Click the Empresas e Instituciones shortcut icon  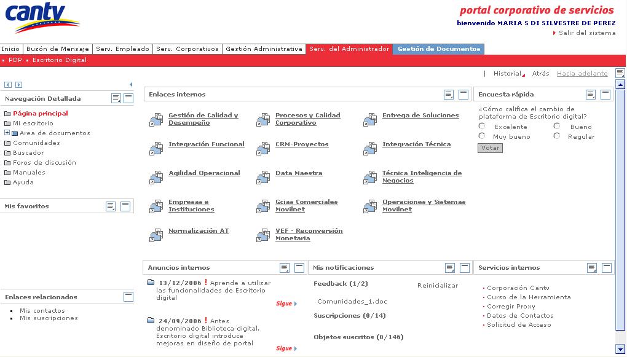[x=156, y=206]
